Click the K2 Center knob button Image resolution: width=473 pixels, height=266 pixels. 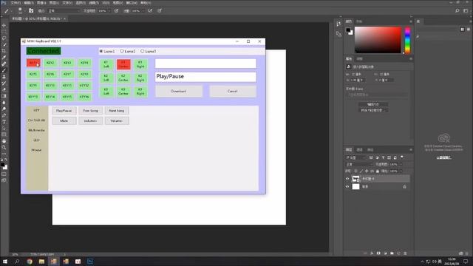[123, 78]
